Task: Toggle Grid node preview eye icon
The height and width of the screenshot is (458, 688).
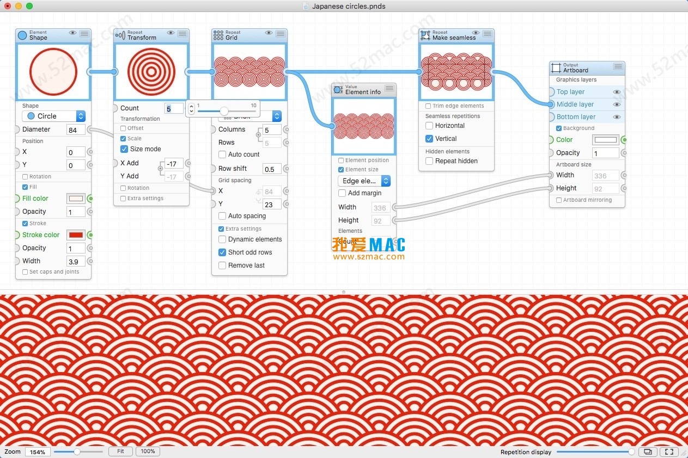Action: [x=269, y=33]
